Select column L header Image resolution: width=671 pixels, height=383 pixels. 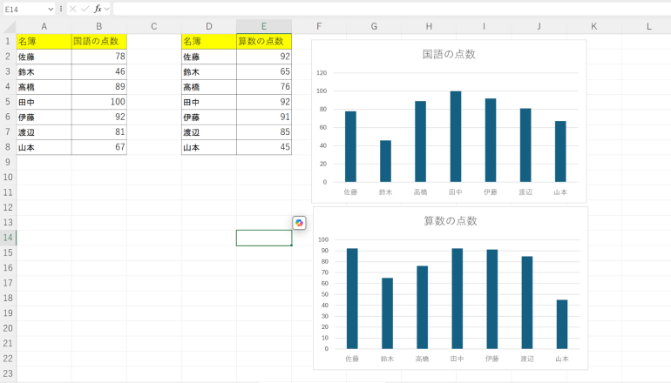point(648,26)
